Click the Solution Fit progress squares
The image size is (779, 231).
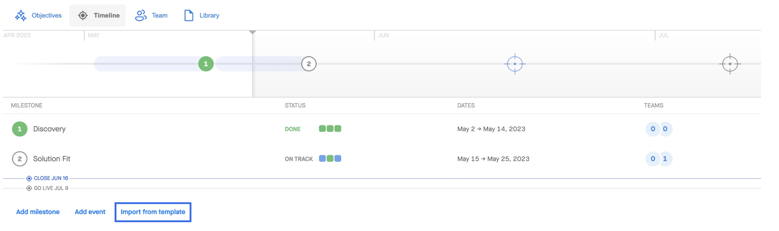(330, 159)
